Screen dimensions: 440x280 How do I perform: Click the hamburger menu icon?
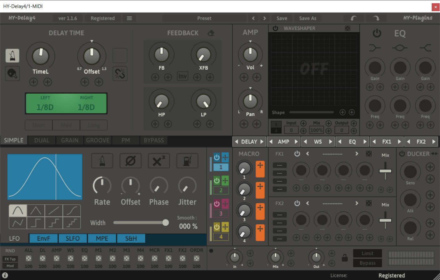[129, 18]
